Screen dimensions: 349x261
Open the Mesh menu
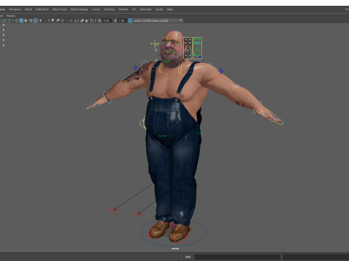pyautogui.click(x=28, y=9)
